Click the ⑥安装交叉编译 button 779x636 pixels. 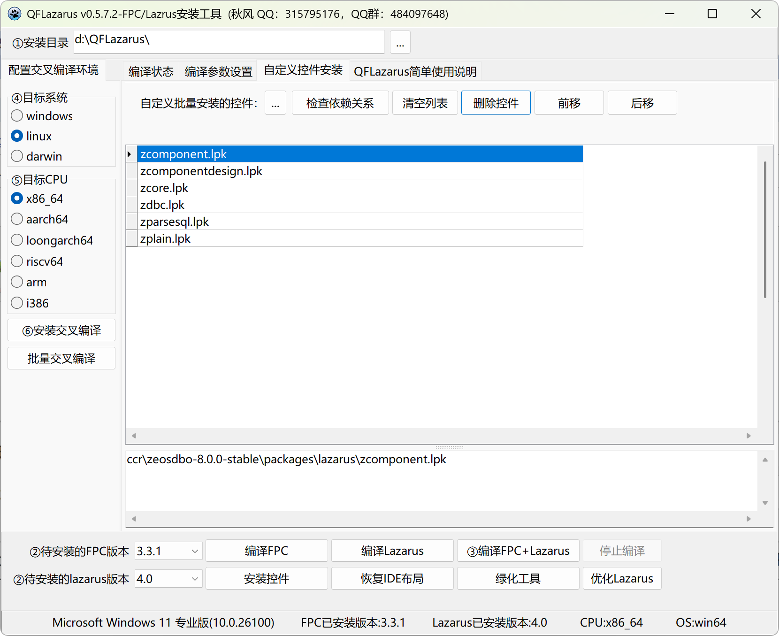click(x=61, y=330)
